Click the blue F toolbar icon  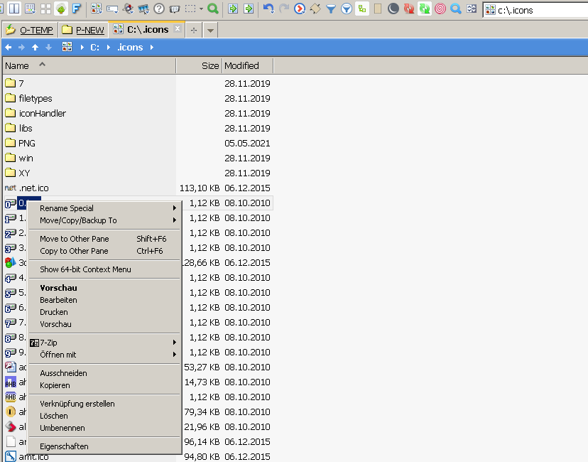tap(76, 9)
